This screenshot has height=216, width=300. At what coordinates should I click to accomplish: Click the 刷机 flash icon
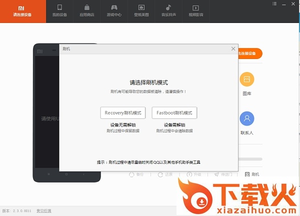(x=251, y=174)
